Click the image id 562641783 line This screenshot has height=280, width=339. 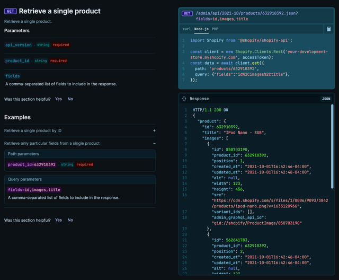[230, 240]
